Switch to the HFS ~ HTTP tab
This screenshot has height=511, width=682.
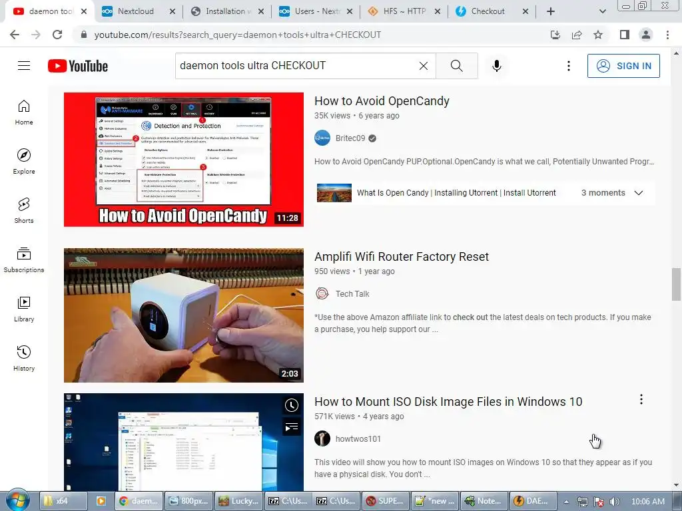coord(404,11)
